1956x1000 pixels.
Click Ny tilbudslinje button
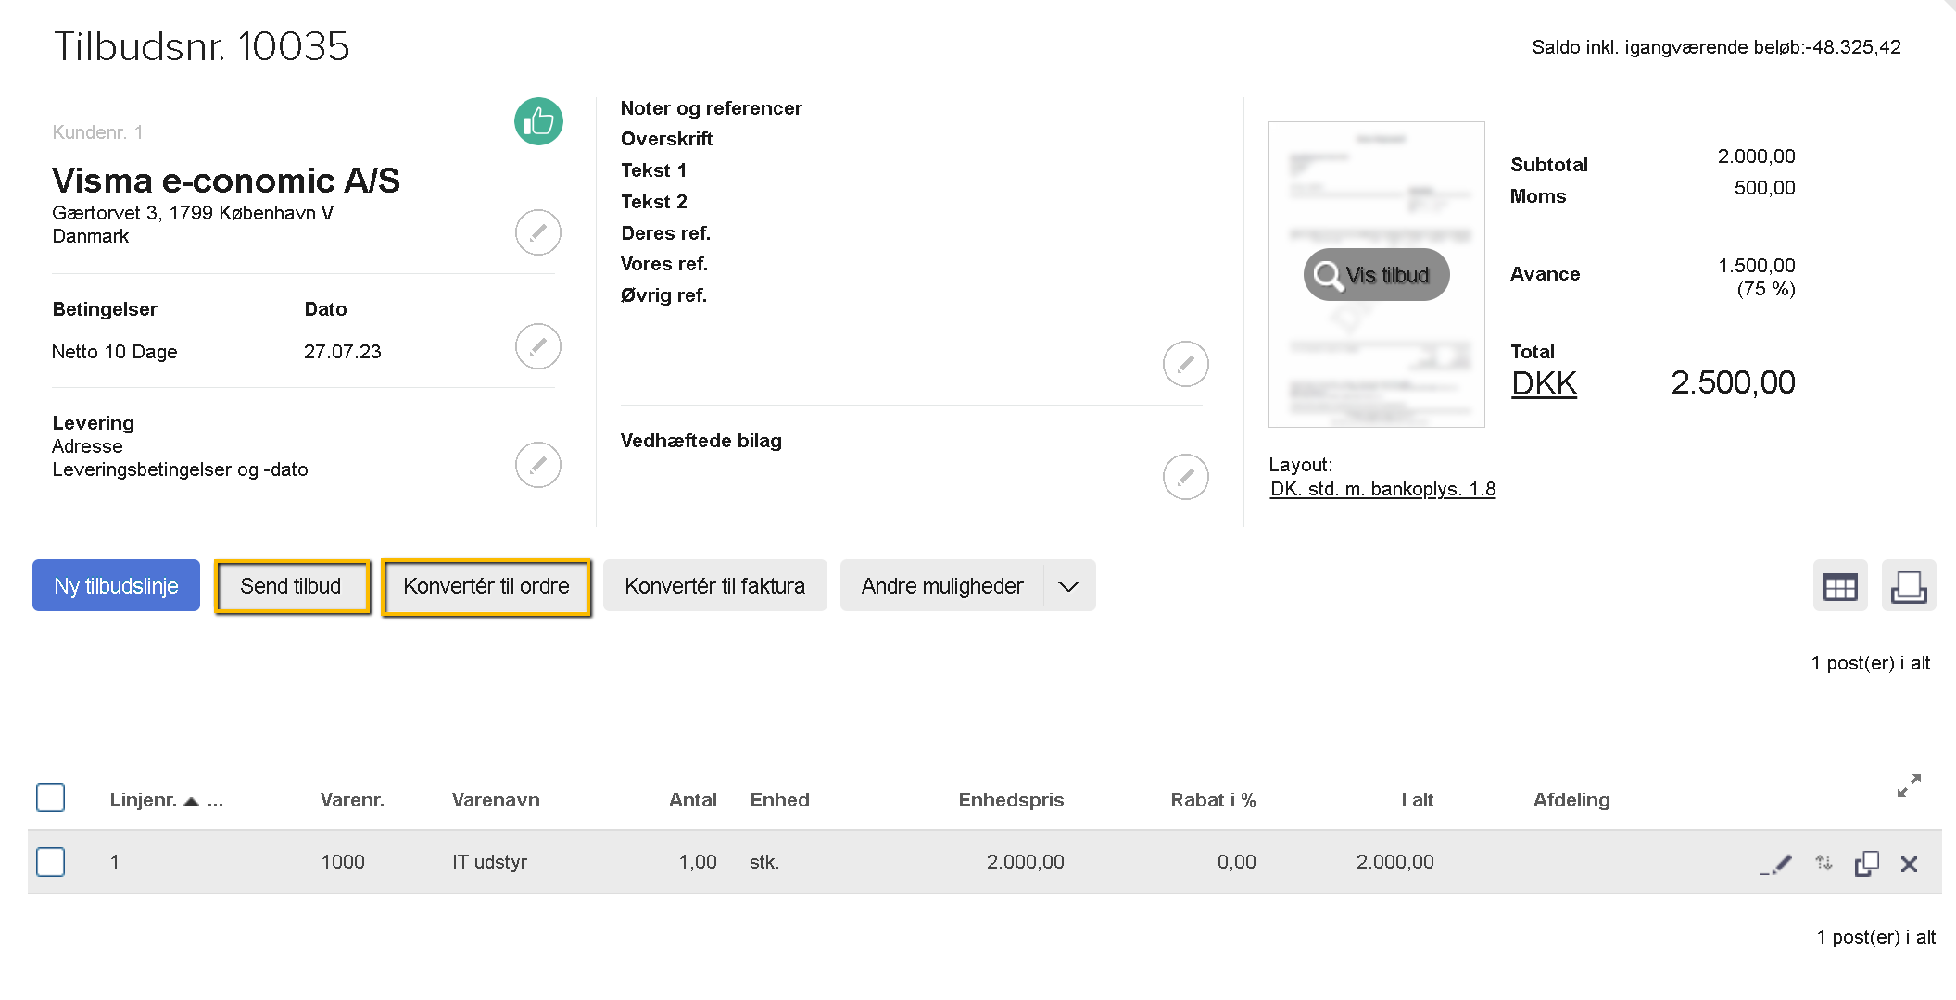click(x=116, y=586)
